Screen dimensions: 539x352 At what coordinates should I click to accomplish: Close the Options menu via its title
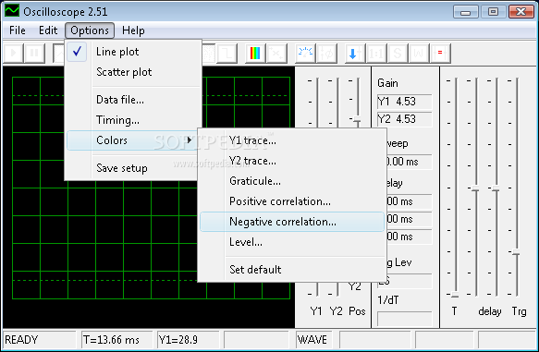[90, 30]
